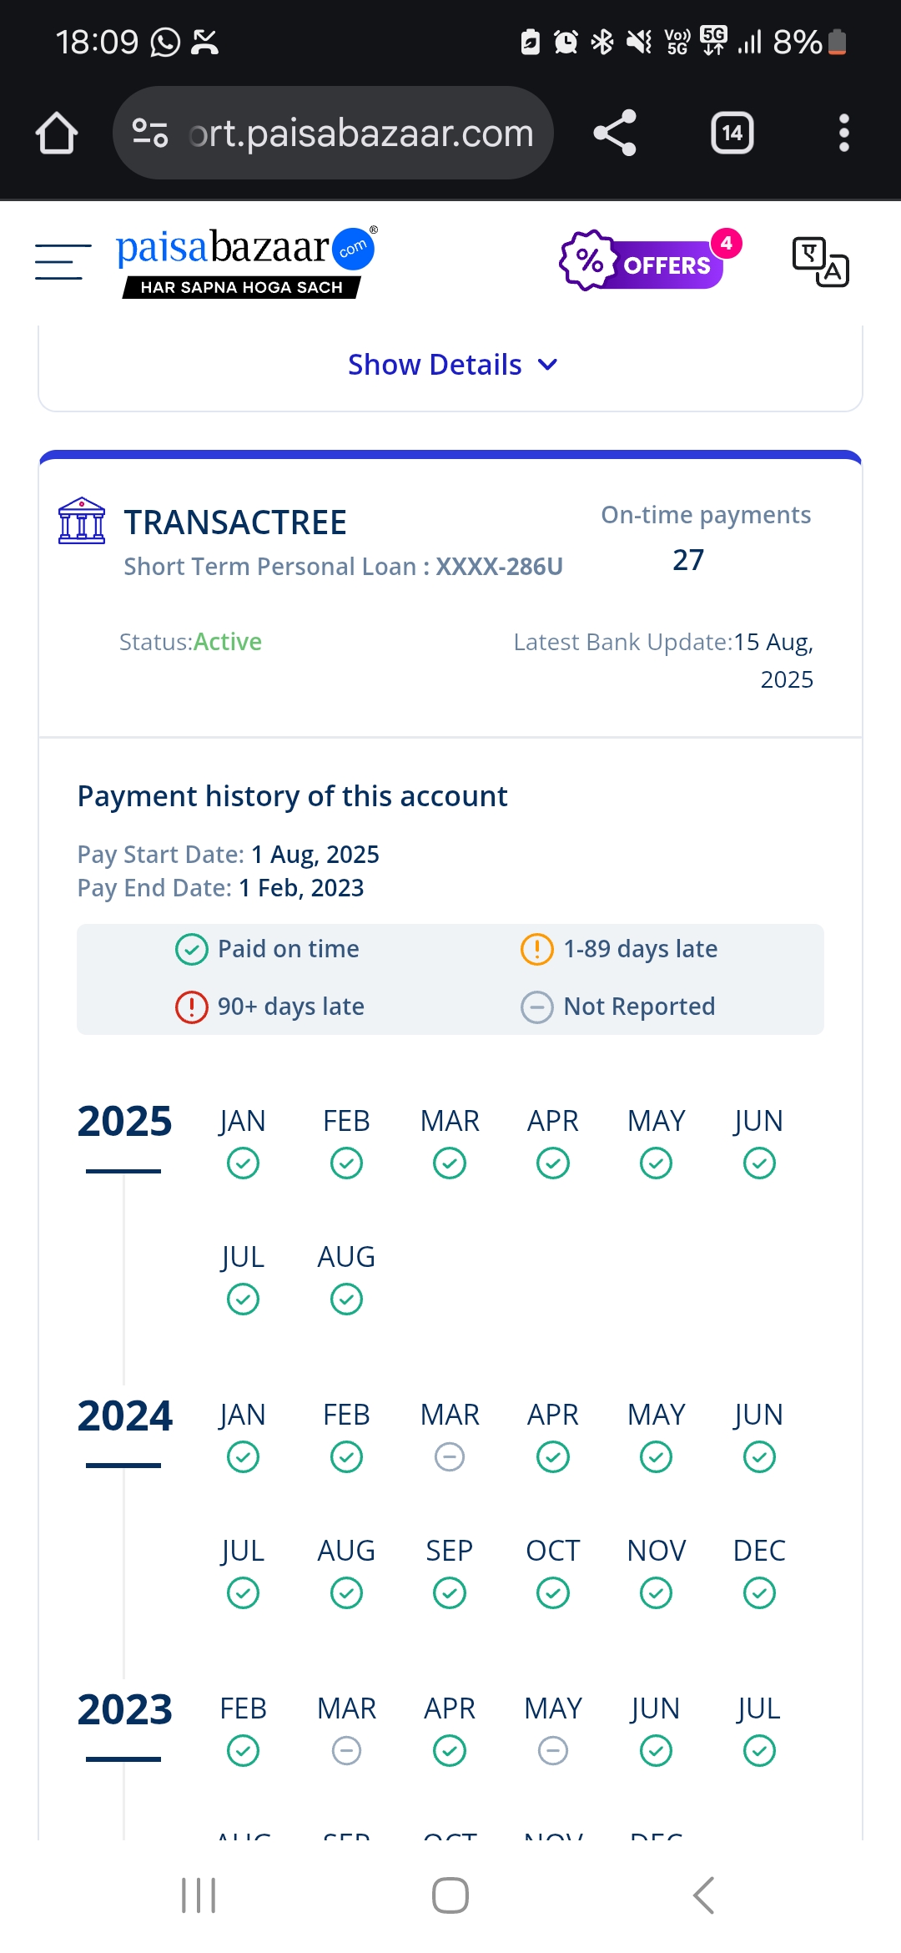Tap the March 2023 not-reported icon
The width and height of the screenshot is (901, 1953).
pos(346,1751)
